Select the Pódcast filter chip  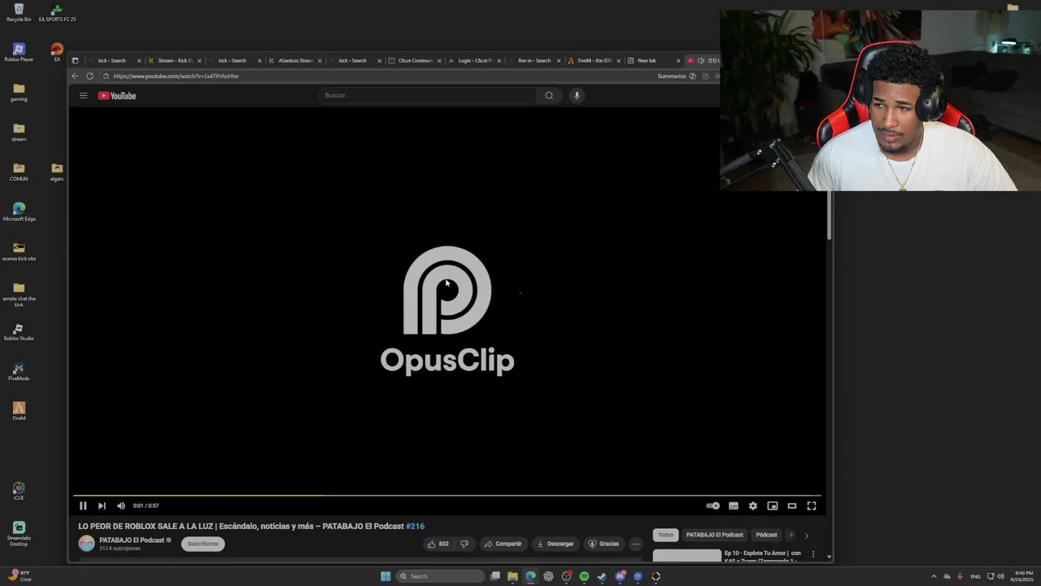pos(766,535)
